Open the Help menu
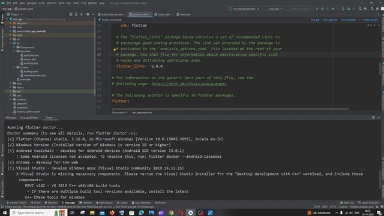 (102, 3)
